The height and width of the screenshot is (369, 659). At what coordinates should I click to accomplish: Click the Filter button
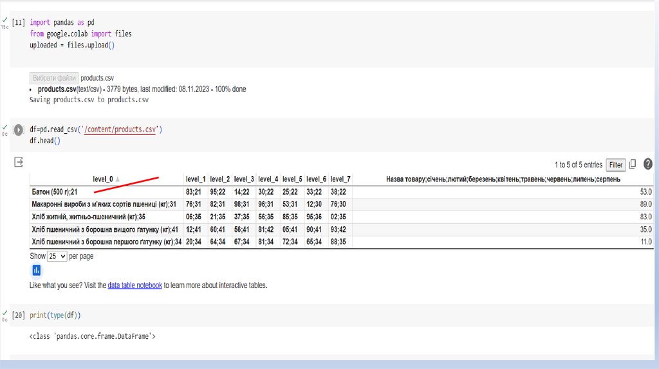(616, 165)
